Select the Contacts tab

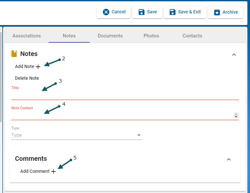(x=192, y=36)
